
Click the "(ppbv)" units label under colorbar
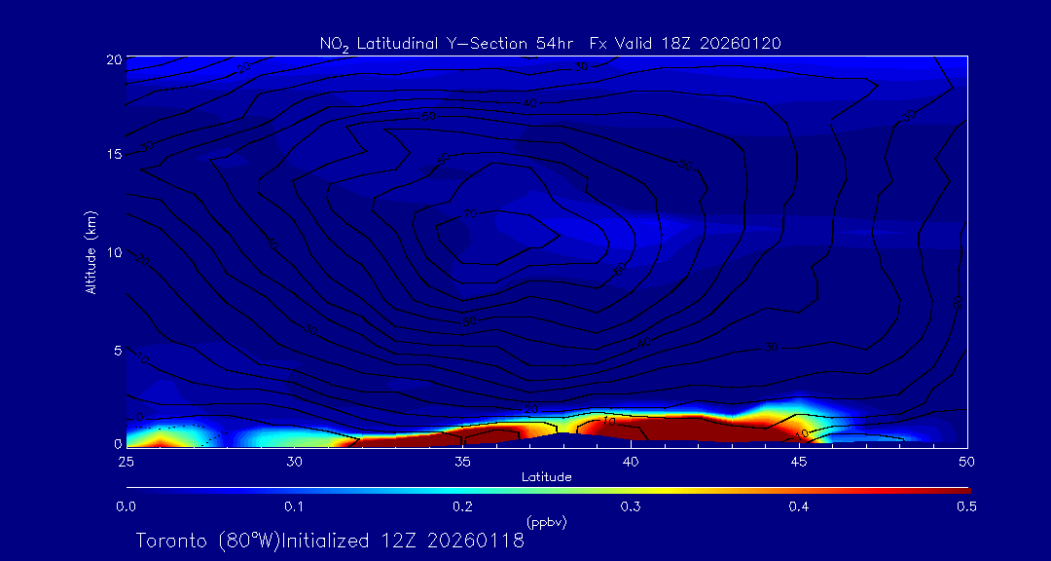click(x=546, y=521)
